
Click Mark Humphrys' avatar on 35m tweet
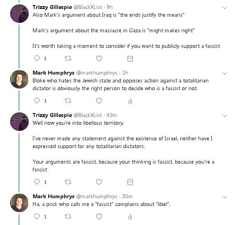(19, 202)
